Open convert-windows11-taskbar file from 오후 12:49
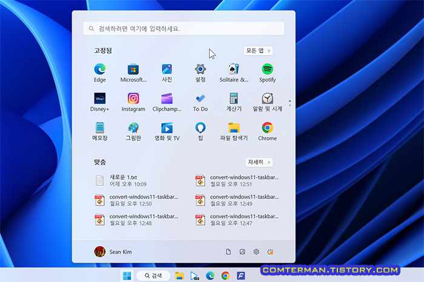 (x=237, y=200)
